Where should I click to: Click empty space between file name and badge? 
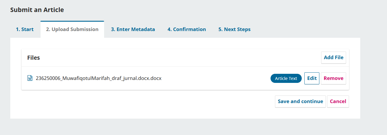[215, 78]
